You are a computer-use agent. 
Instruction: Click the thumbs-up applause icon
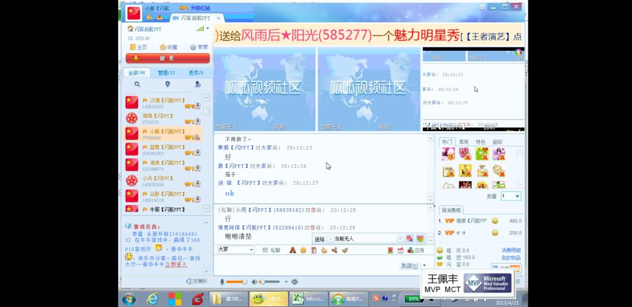tap(324, 250)
